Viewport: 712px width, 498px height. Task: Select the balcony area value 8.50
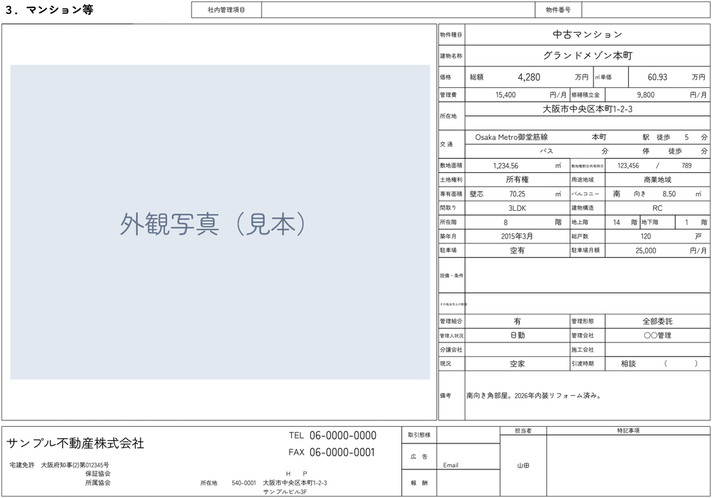click(x=669, y=194)
